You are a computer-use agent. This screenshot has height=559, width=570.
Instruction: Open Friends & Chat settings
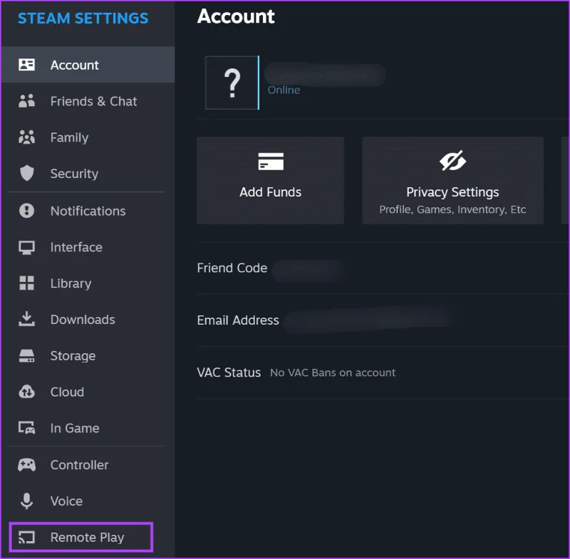pos(88,101)
